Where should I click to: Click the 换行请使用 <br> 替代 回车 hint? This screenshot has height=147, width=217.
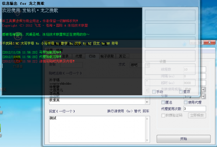point(128,111)
